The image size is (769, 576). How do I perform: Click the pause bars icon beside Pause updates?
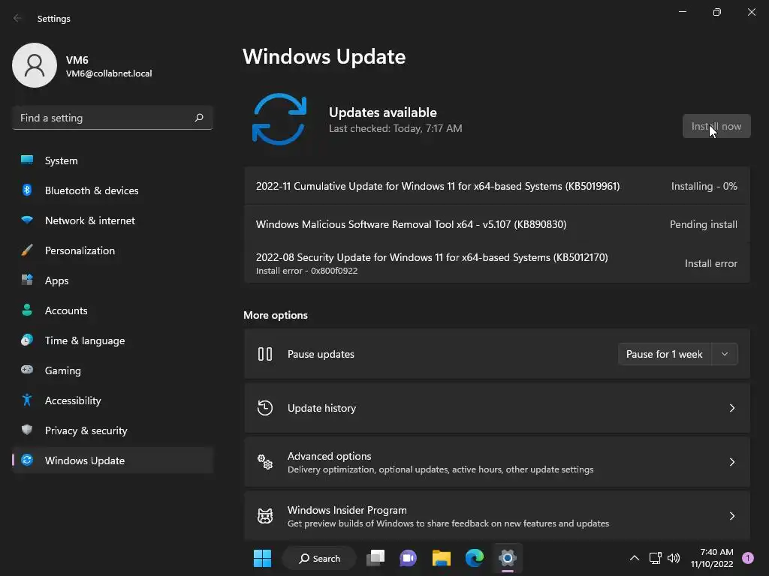click(265, 354)
